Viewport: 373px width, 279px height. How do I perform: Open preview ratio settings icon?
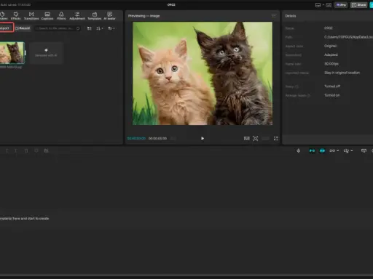click(246, 138)
